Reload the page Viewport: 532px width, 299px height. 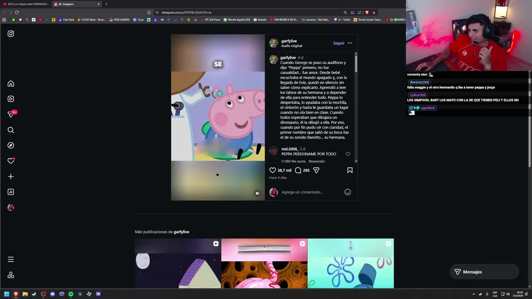[17, 12]
